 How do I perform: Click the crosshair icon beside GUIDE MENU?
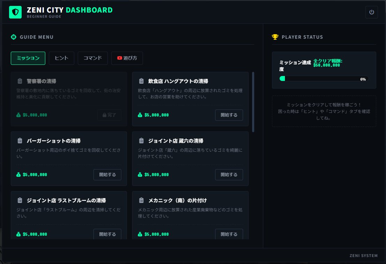pyautogui.click(x=14, y=37)
